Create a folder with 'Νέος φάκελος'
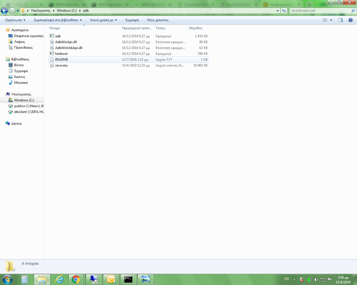 pyautogui.click(x=158, y=20)
